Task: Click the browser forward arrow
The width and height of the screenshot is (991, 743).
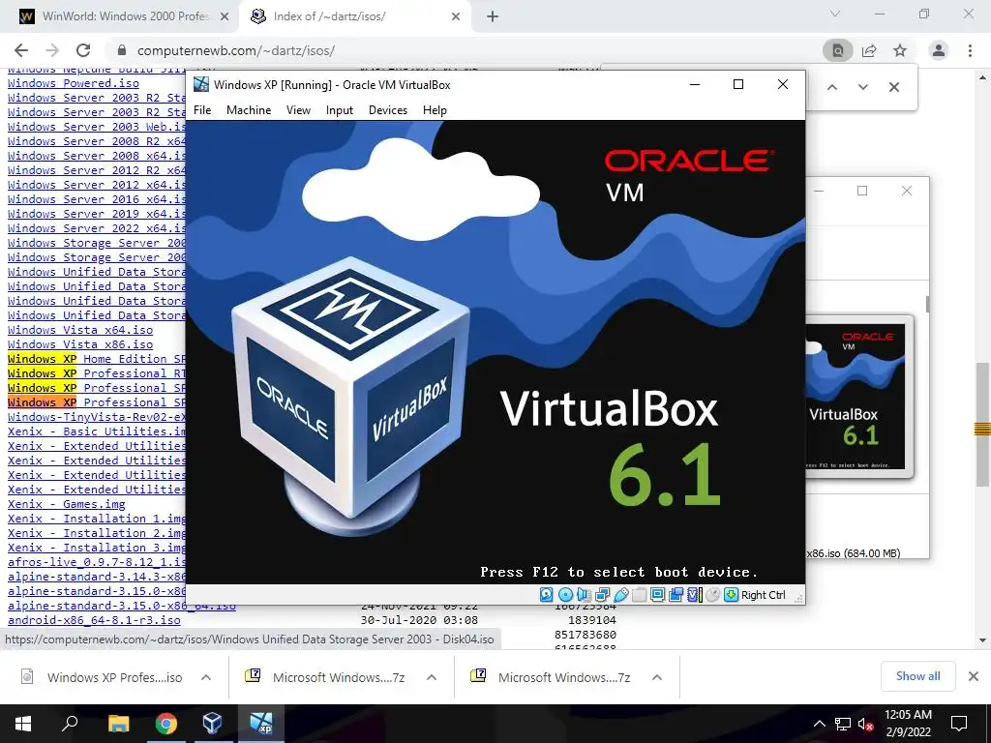Action: point(52,50)
